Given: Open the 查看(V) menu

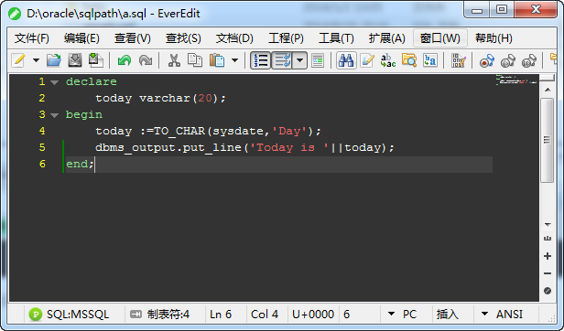Looking at the screenshot, I should click(133, 38).
